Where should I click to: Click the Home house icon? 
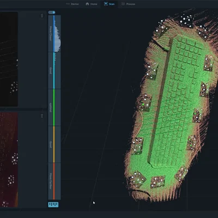click(x=87, y=4)
